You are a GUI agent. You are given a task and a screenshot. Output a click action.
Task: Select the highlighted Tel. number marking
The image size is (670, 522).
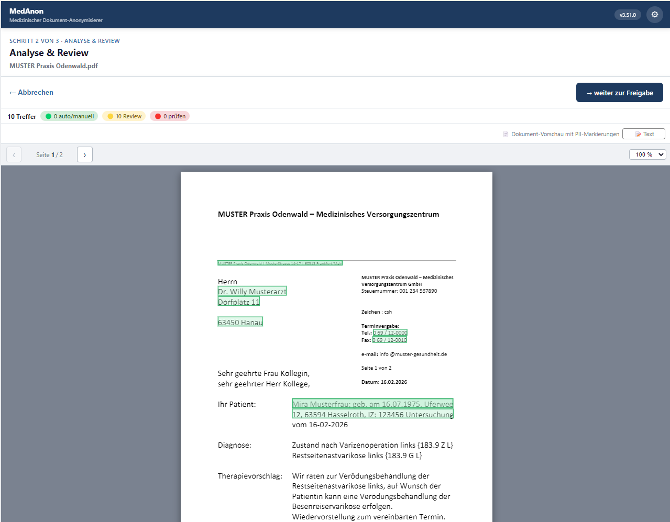pyautogui.click(x=390, y=333)
